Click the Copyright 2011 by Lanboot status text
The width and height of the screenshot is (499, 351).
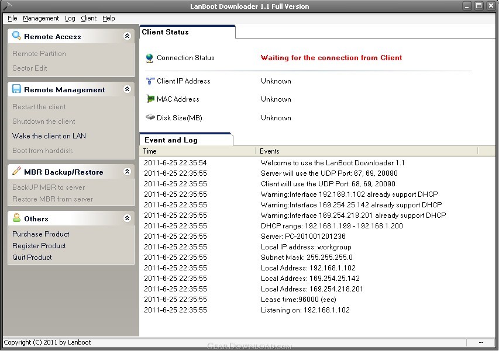[47, 342]
